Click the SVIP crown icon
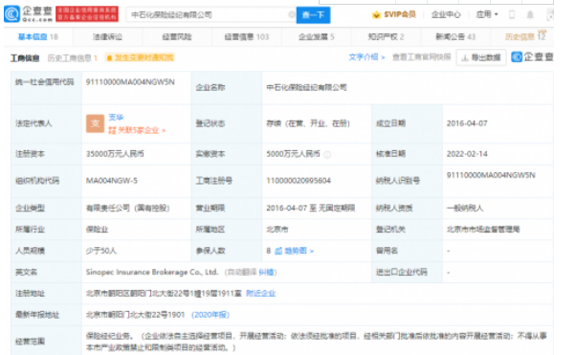 pyautogui.click(x=376, y=14)
